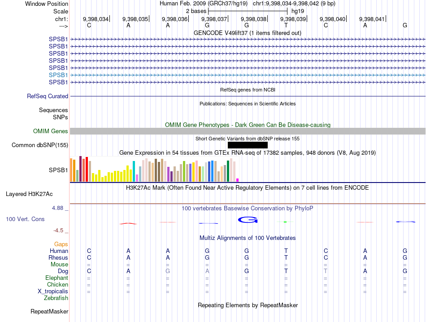Click the orange Gaps label
This screenshot has height=322, width=426.
point(61,244)
